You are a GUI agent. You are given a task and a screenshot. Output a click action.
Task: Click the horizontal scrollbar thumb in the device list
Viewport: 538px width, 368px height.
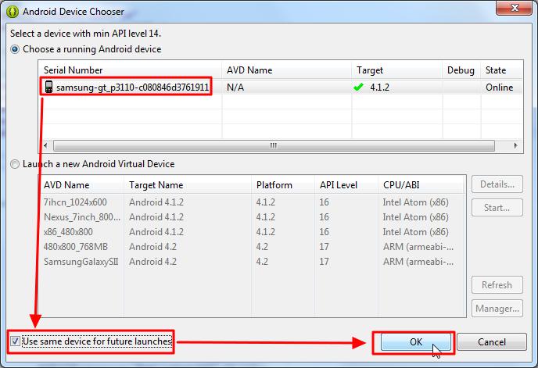tap(274, 145)
